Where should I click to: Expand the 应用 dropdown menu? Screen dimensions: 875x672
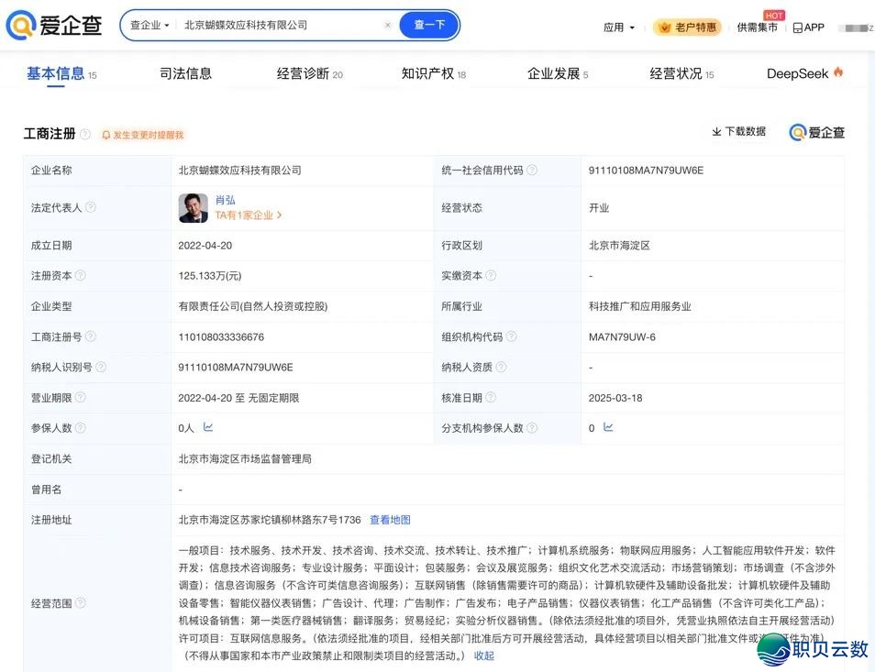point(619,28)
